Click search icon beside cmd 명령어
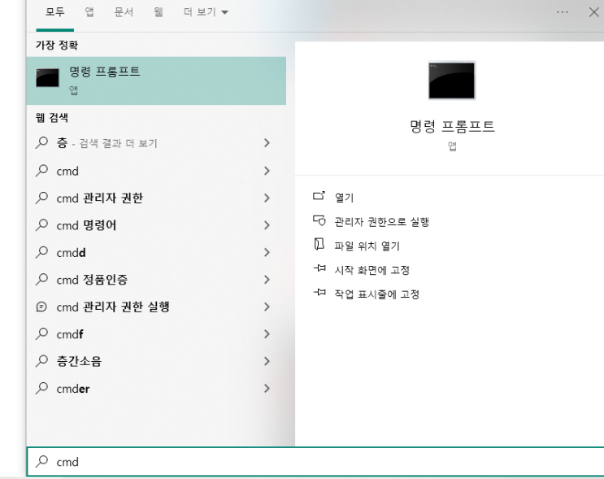This screenshot has height=479, width=604. pos(41,224)
